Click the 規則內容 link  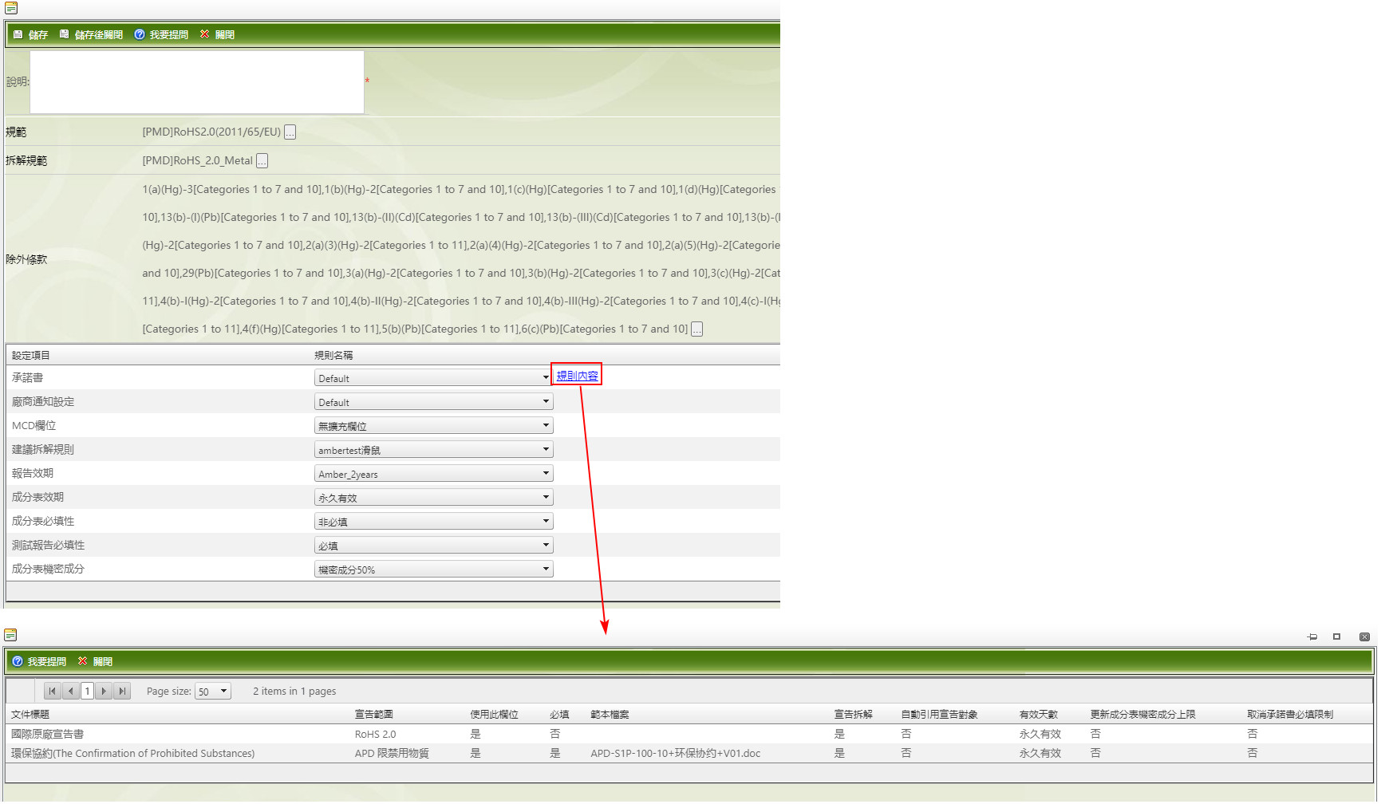pyautogui.click(x=577, y=376)
